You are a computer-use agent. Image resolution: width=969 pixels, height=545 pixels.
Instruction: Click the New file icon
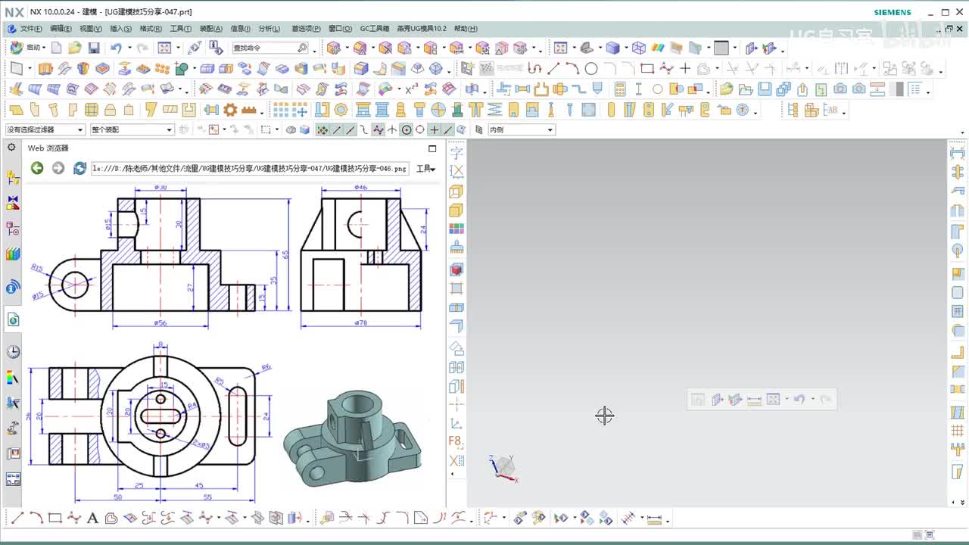click(x=56, y=48)
